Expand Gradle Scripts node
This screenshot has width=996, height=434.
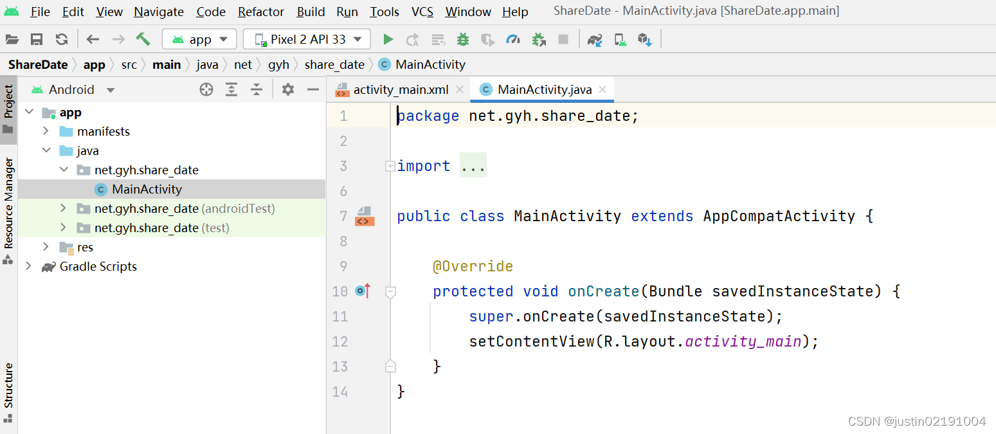(28, 266)
